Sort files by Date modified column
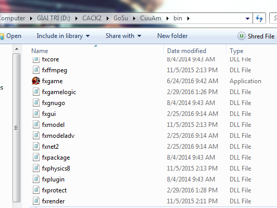Image resolution: width=277 pixels, height=208 pixels. 186,51
